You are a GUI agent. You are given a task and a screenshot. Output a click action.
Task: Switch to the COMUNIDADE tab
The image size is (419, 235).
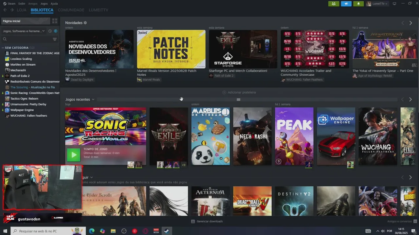(x=71, y=10)
